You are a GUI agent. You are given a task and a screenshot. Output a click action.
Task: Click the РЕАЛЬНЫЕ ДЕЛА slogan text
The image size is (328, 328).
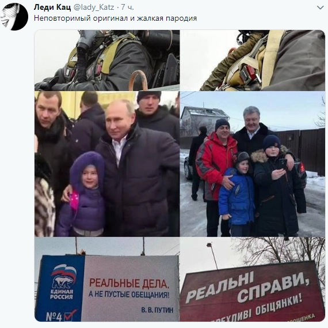coord(129,283)
